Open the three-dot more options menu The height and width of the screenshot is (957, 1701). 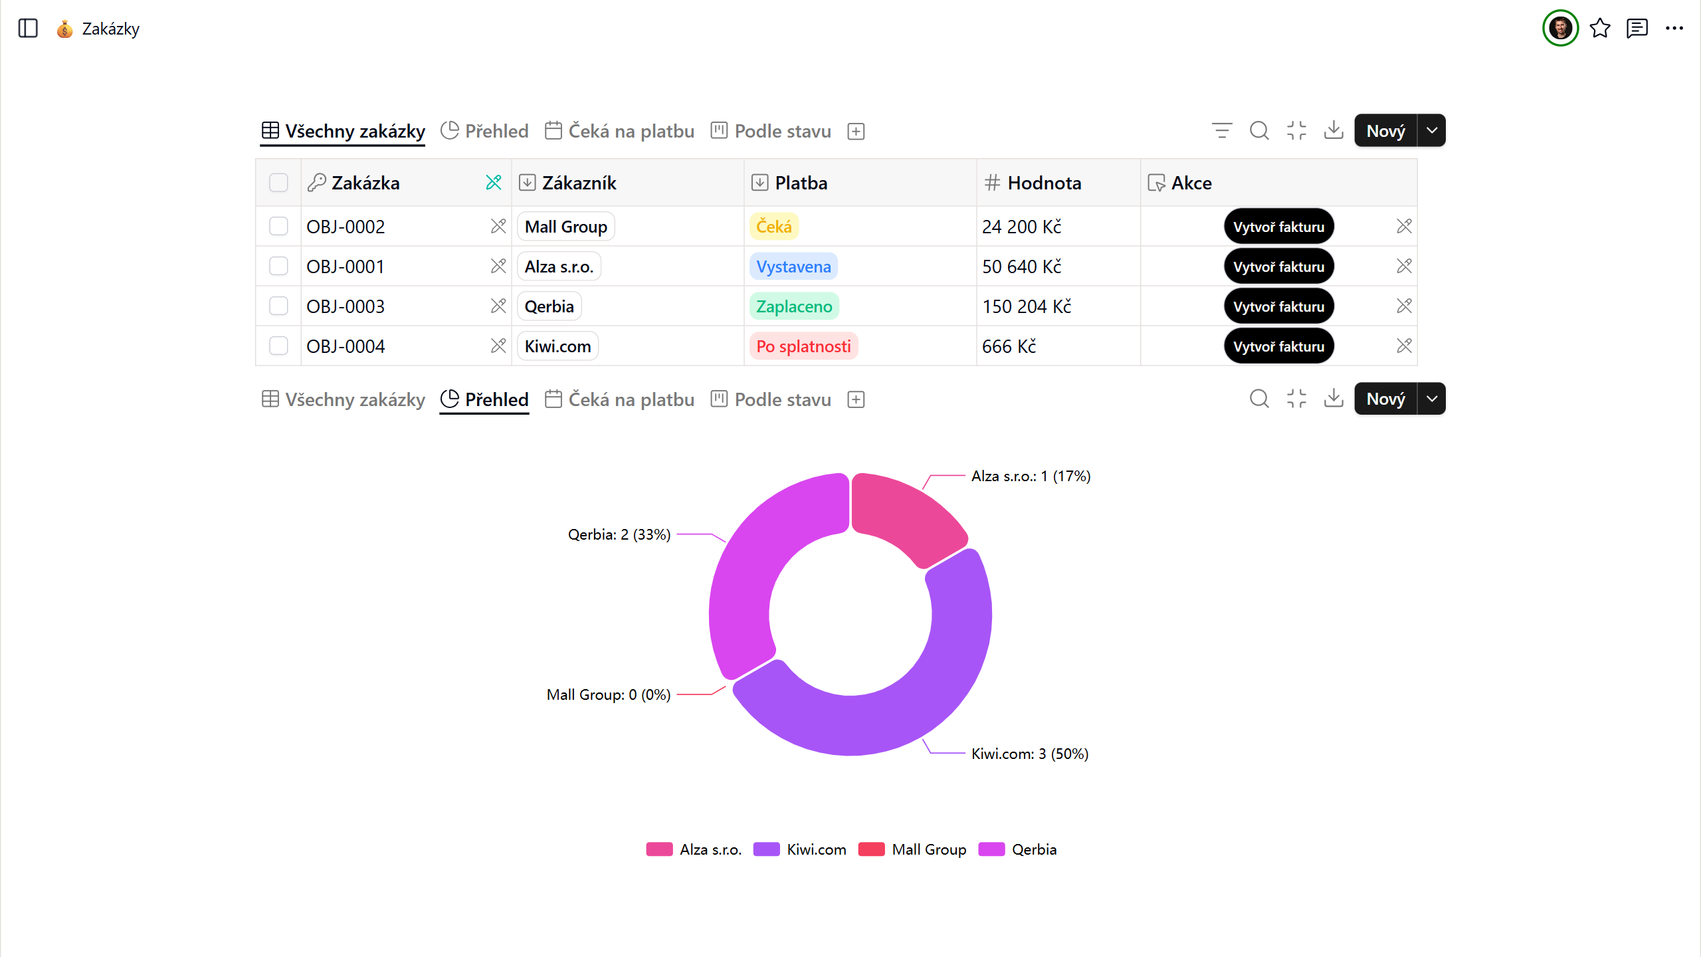[1674, 28]
